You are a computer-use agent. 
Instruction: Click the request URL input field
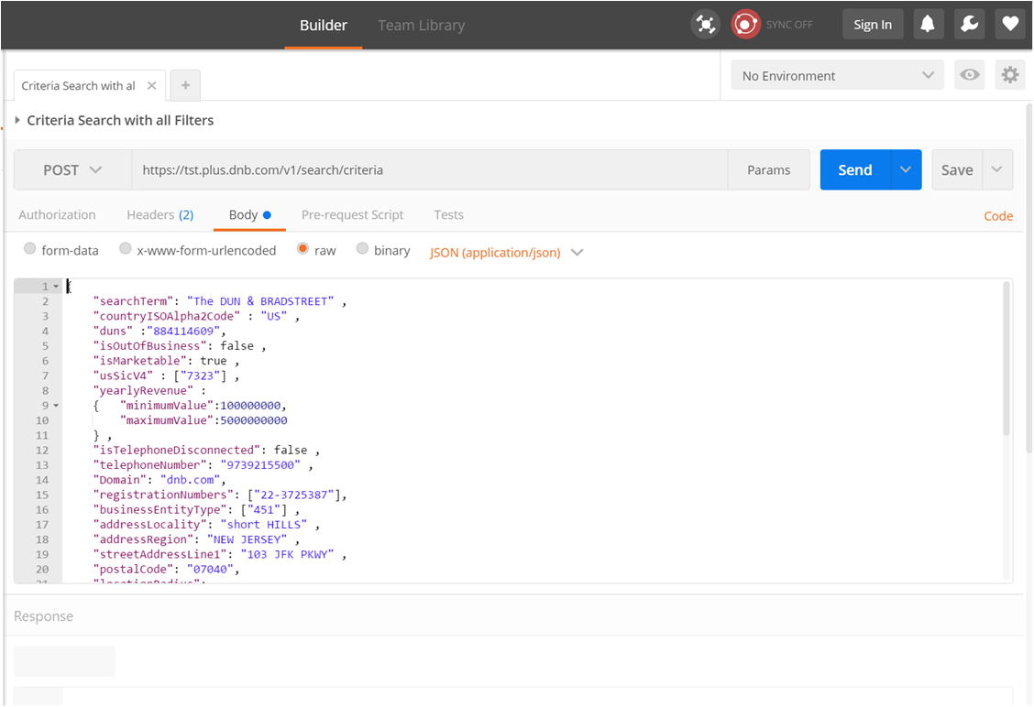tap(429, 170)
